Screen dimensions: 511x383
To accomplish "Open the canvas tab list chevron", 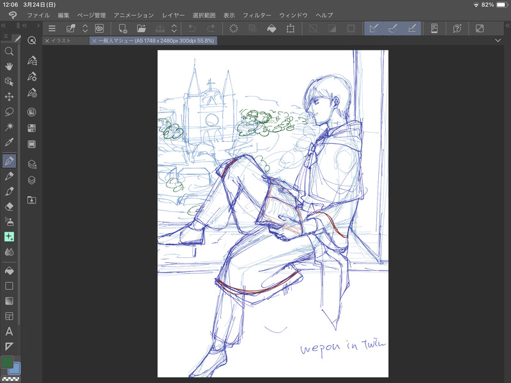I will point(498,41).
